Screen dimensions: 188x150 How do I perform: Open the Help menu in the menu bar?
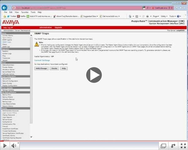[39, 12]
